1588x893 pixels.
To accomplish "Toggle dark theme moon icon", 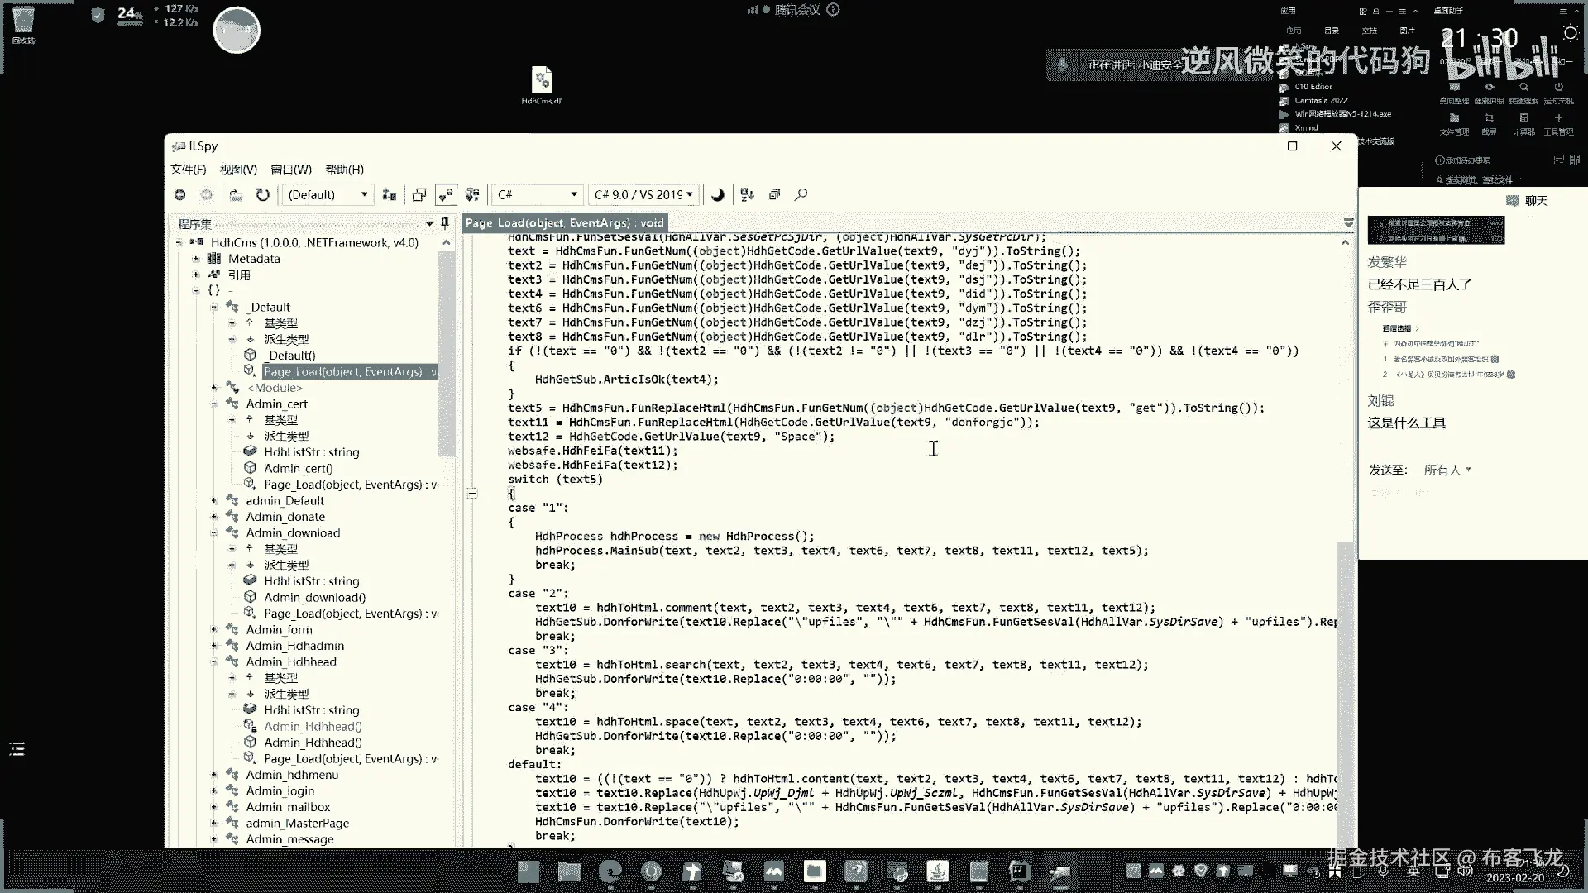I will (x=717, y=194).
